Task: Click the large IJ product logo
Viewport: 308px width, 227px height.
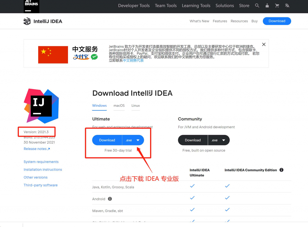Action: coord(41,106)
